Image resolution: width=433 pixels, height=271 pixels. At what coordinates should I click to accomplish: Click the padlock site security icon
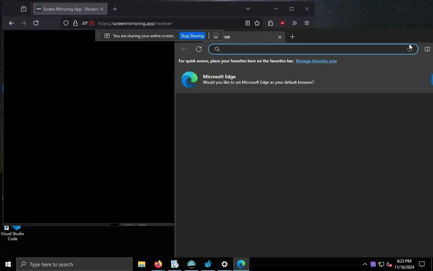(x=75, y=23)
